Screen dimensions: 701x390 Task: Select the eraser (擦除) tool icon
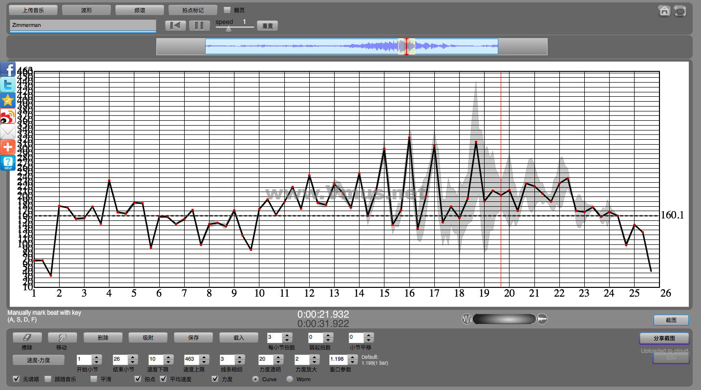27,338
